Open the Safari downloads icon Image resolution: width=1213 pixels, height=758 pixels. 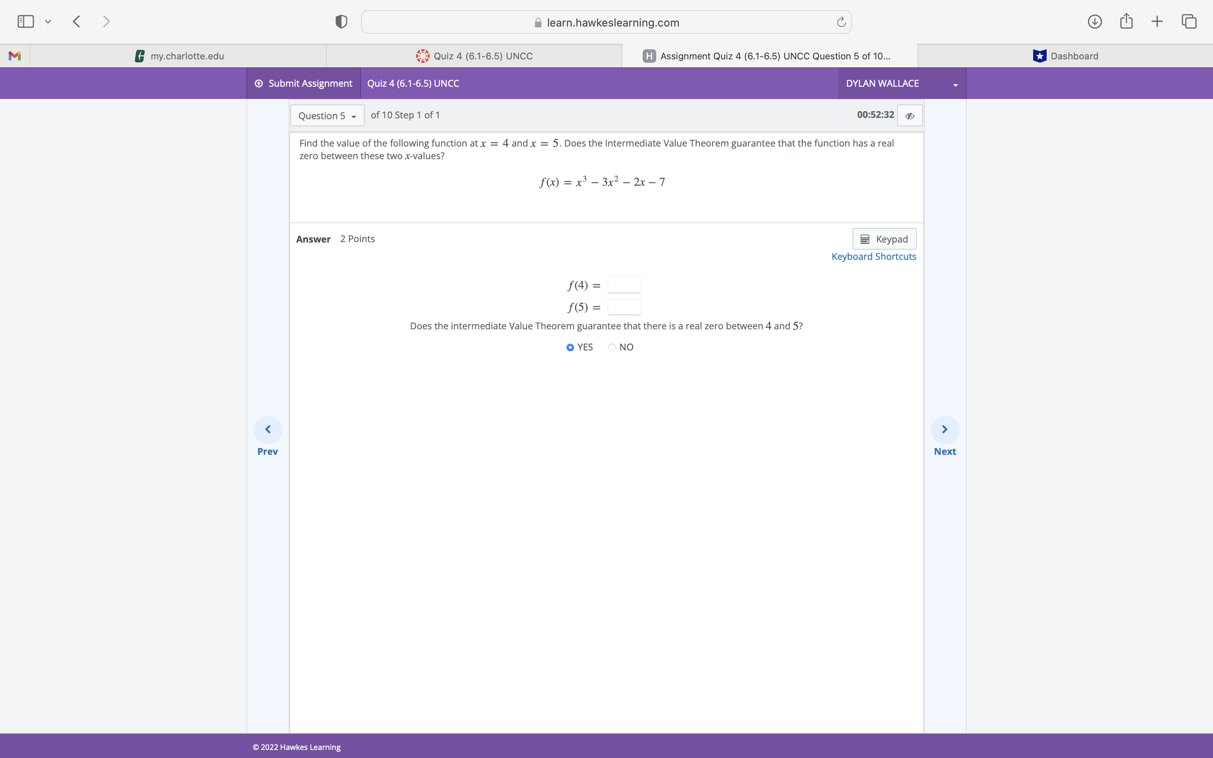point(1094,21)
